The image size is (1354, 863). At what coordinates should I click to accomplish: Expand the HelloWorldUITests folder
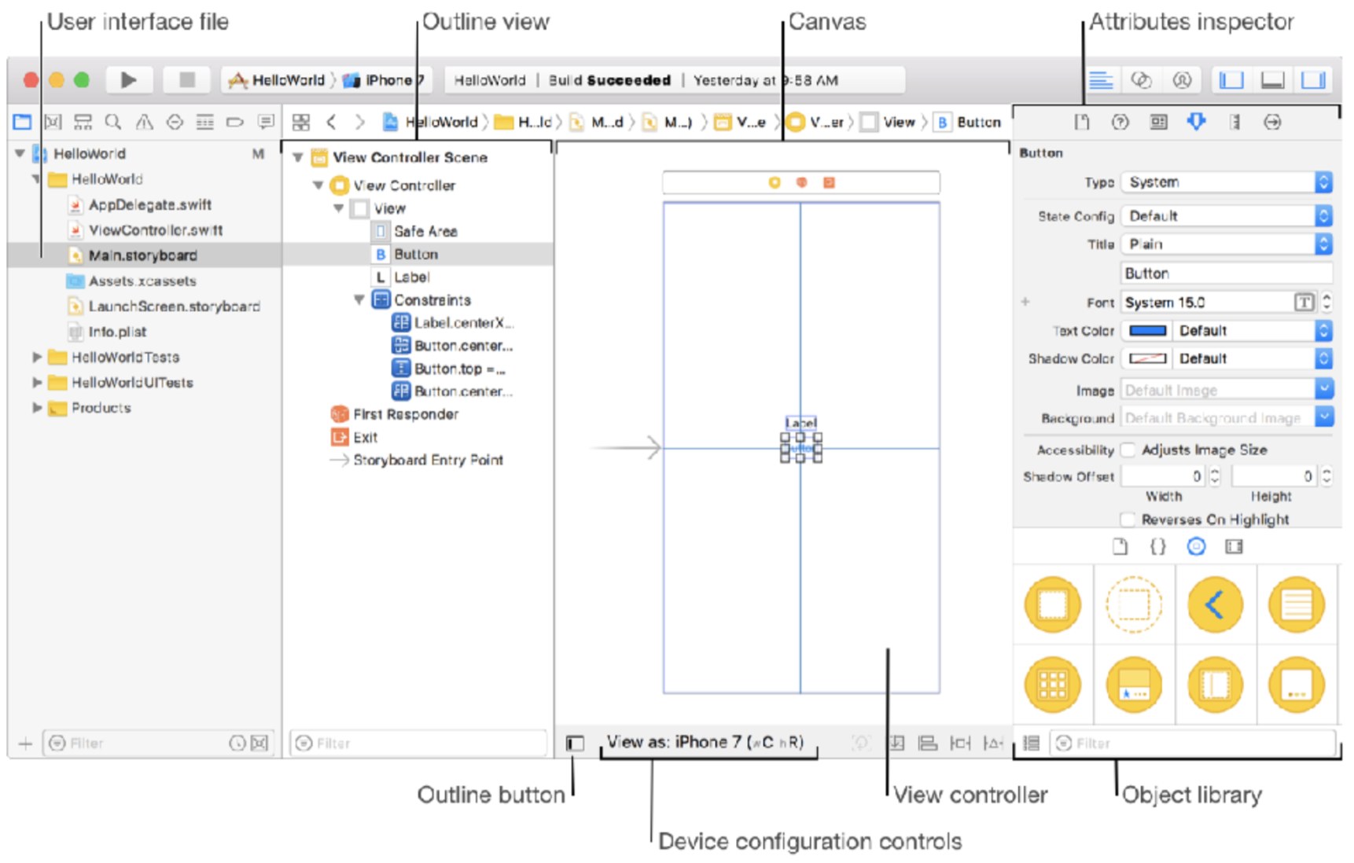coord(36,382)
